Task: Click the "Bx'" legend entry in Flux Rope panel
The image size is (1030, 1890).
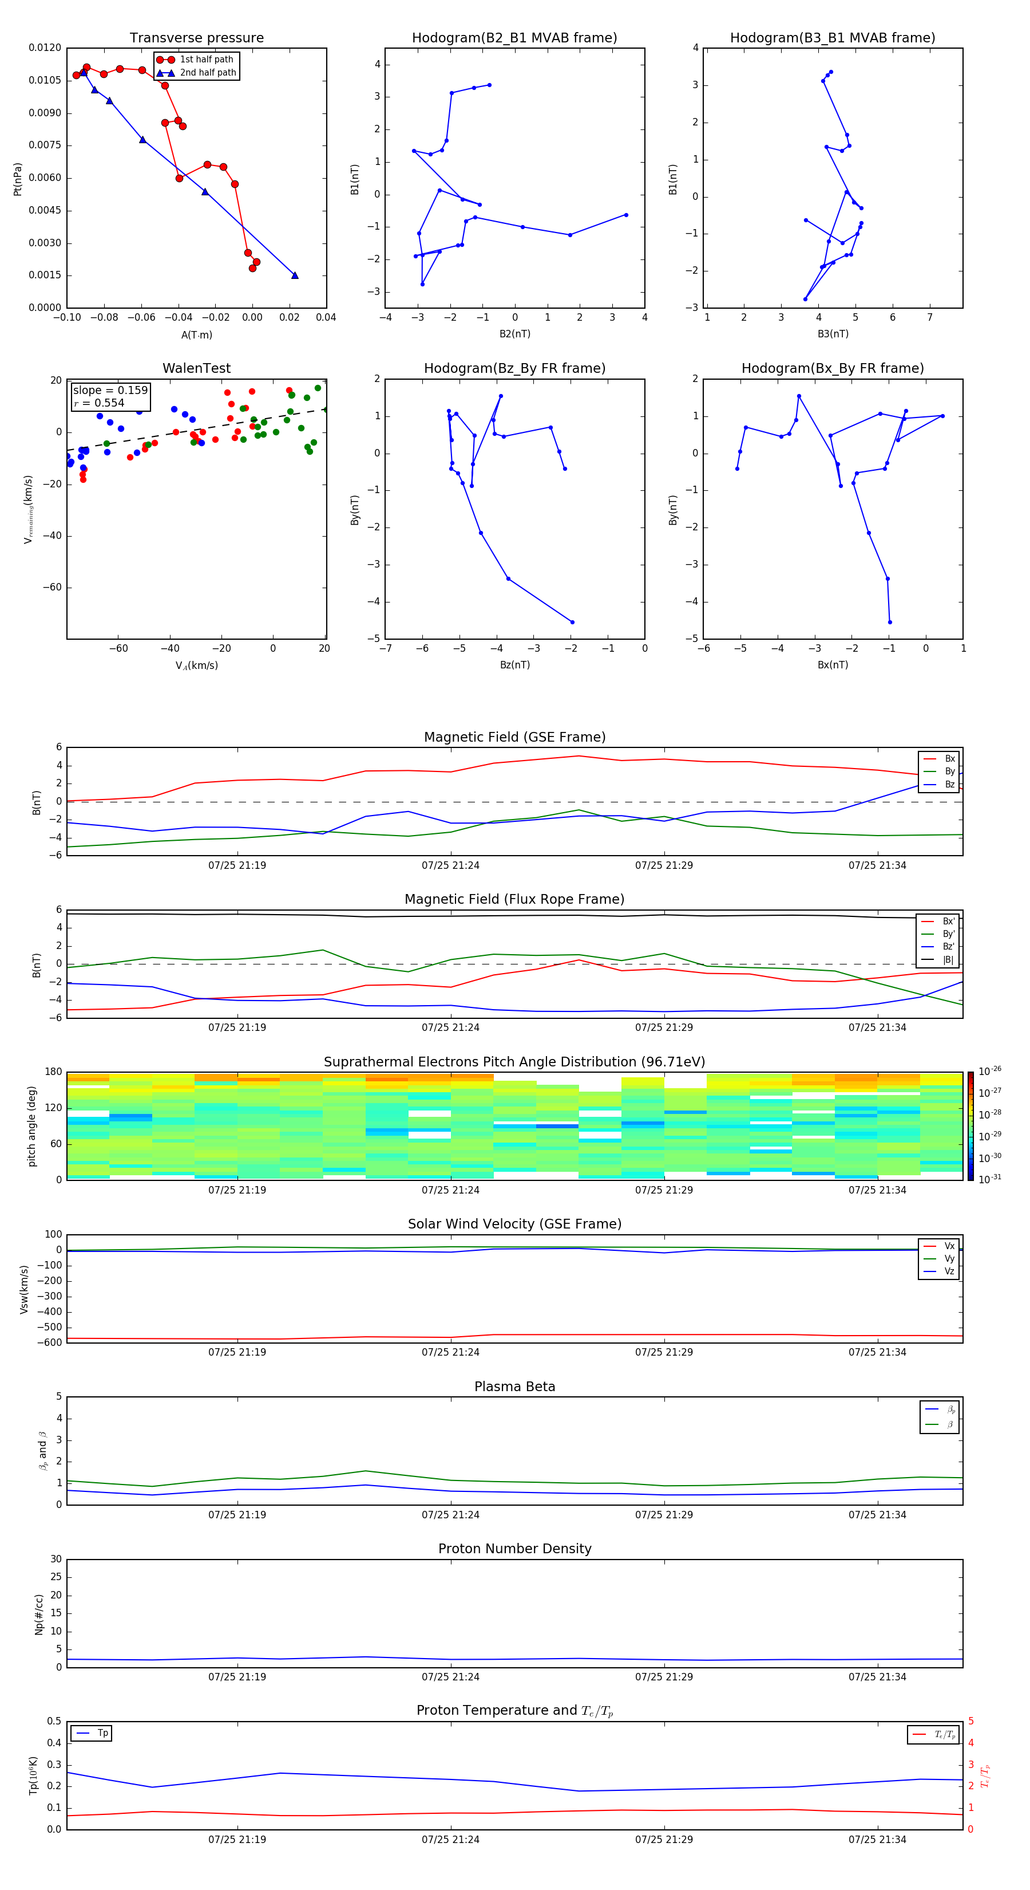Action: click(x=938, y=921)
